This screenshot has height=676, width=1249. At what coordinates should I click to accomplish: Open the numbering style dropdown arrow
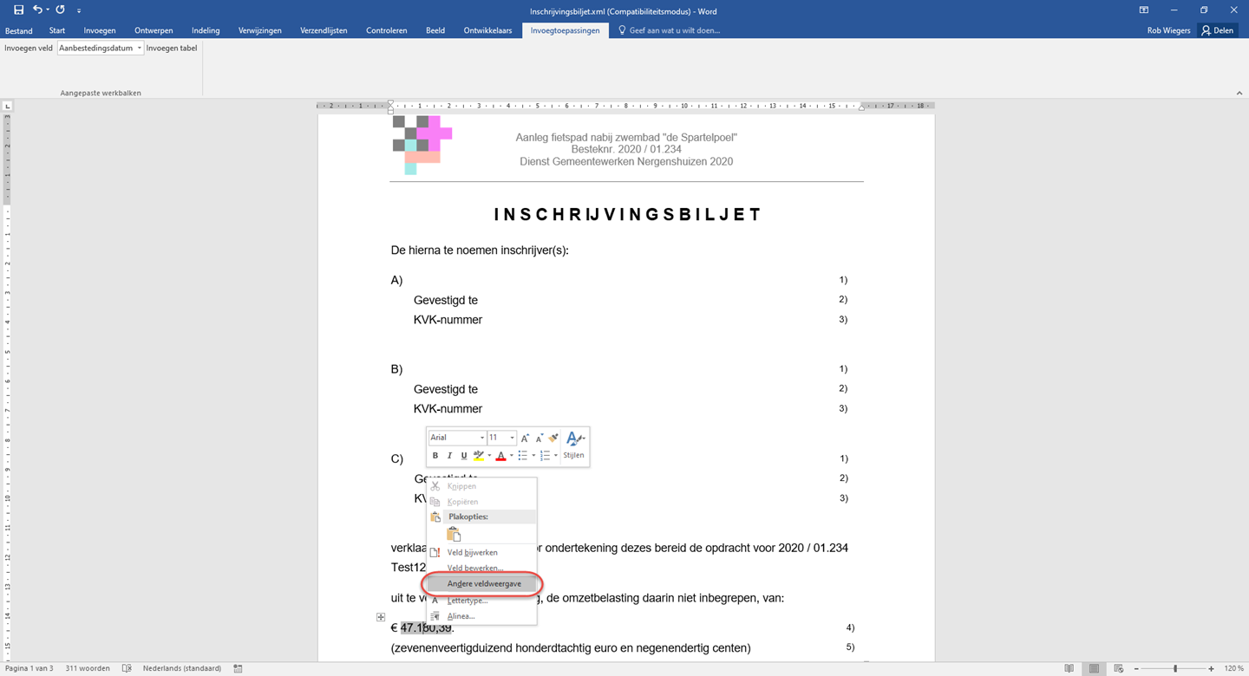tap(556, 456)
